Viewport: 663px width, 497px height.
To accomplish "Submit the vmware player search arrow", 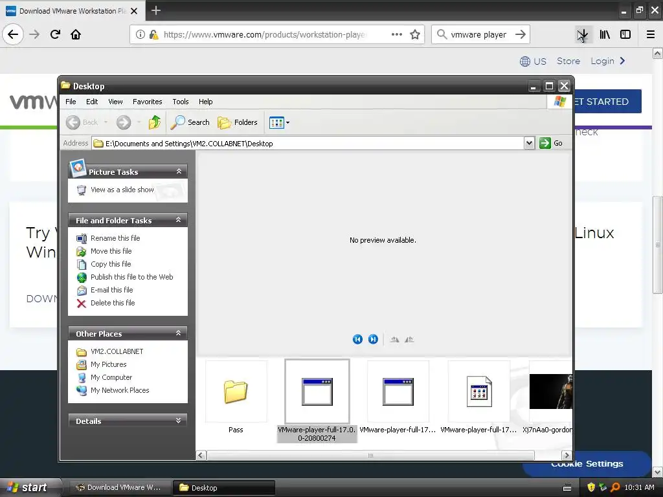I will pyautogui.click(x=521, y=34).
